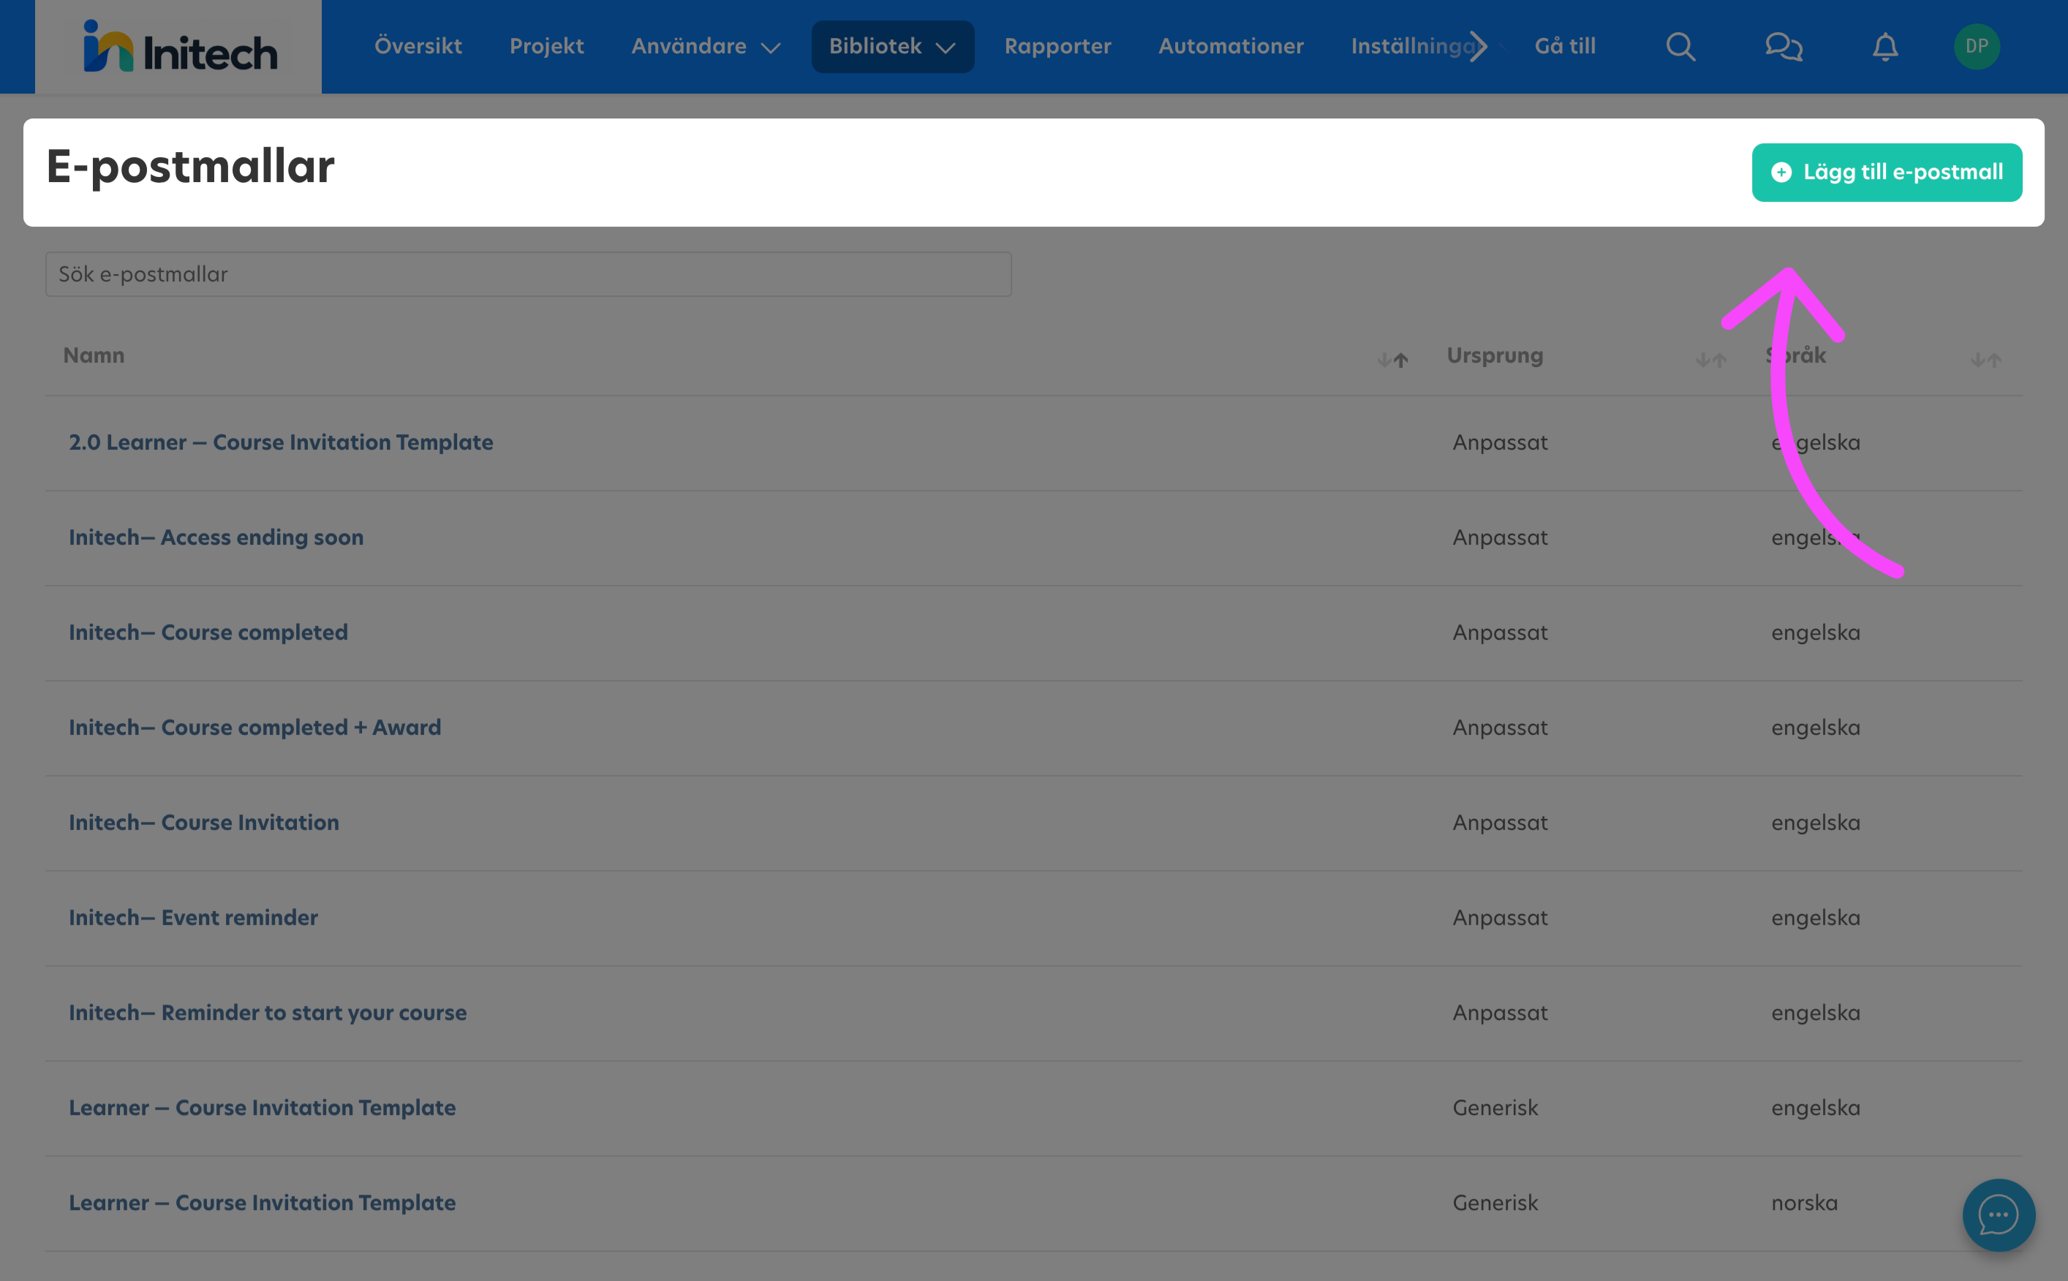This screenshot has height=1281, width=2068.
Task: Open the support chat bubble
Action: [1999, 1215]
